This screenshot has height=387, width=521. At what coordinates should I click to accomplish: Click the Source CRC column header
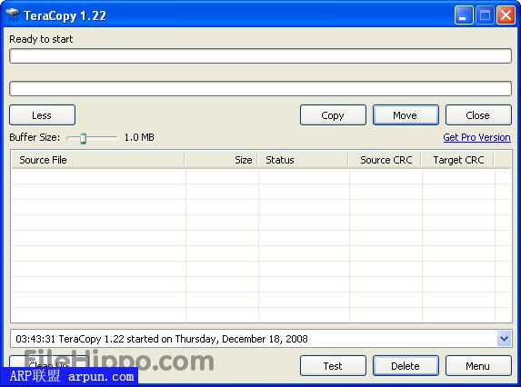[x=386, y=160]
